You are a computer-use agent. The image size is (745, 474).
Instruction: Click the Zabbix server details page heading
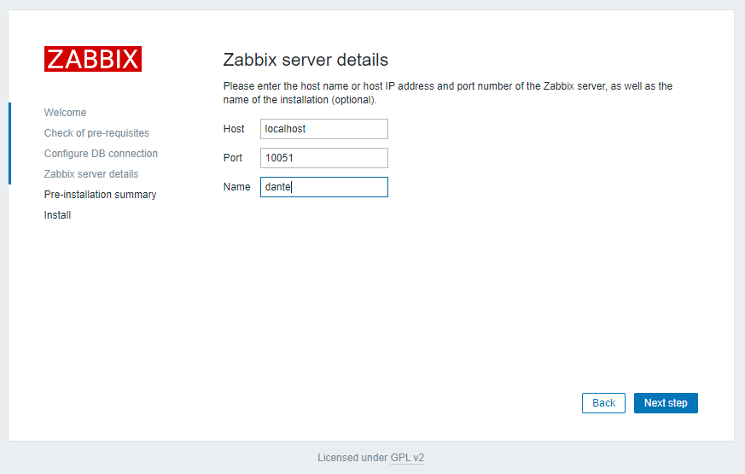(x=305, y=60)
